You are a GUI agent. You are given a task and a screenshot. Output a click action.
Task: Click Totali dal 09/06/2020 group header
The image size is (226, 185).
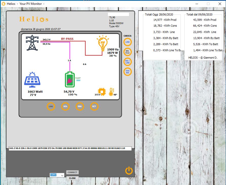(199, 14)
